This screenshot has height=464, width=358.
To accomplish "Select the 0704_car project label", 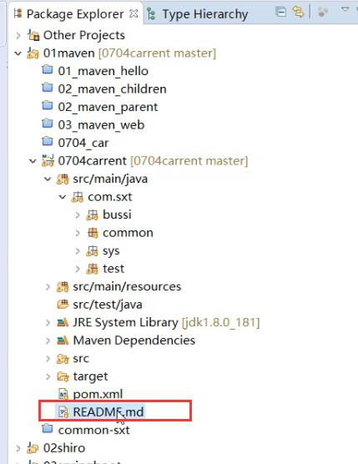I will (x=83, y=144).
